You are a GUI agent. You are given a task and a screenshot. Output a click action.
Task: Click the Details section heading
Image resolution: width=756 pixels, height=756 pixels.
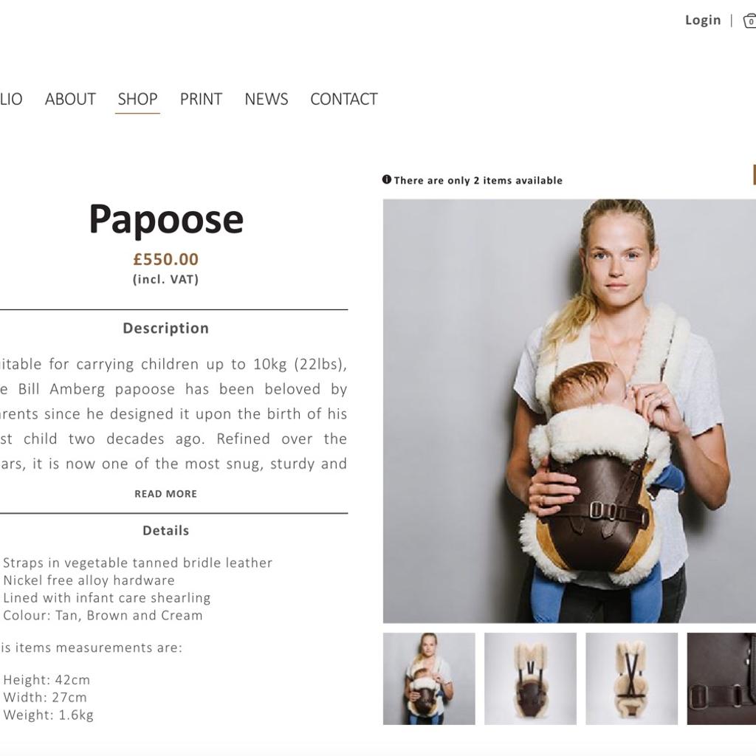tap(166, 530)
